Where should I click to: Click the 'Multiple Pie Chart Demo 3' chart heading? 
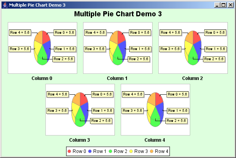118,14
